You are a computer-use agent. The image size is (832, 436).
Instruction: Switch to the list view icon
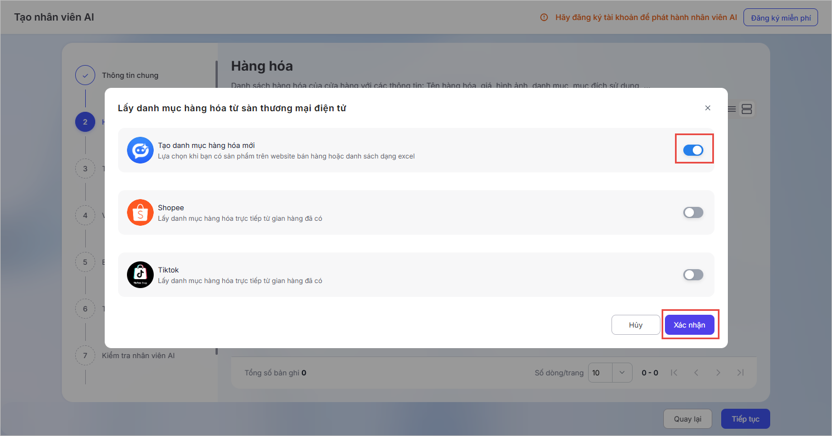click(x=731, y=109)
